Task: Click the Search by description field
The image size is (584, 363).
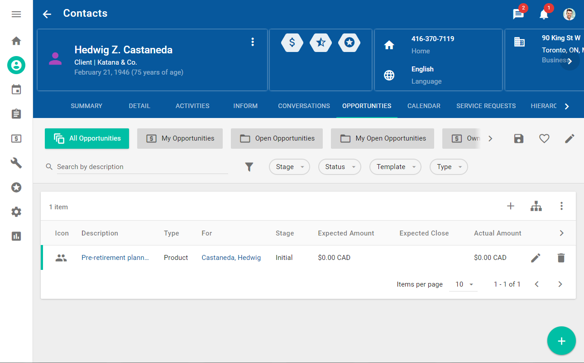Action: [142, 167]
